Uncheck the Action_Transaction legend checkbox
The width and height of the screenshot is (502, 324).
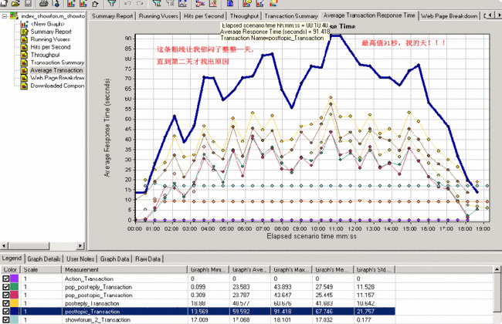pos(5,278)
